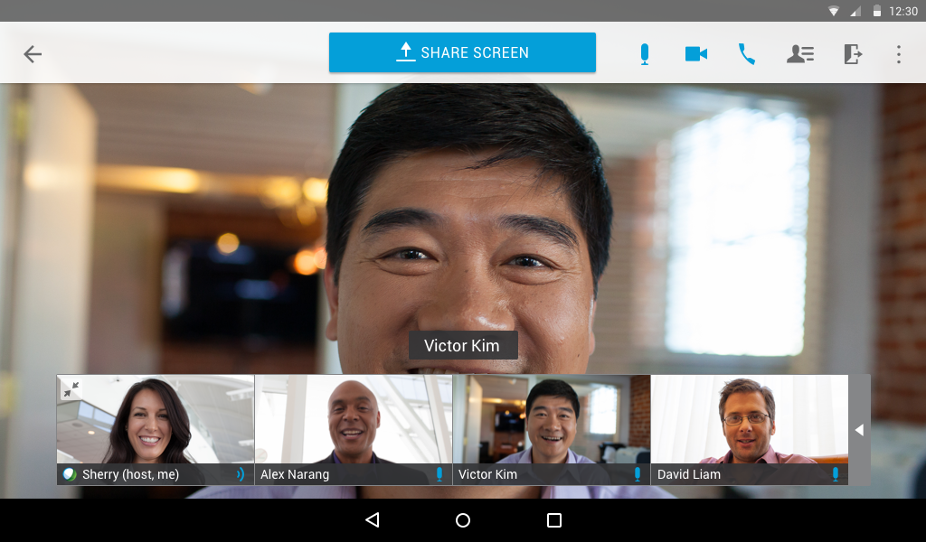
Task: Tap the host ball icon beside Sherry
Action: 70,474
